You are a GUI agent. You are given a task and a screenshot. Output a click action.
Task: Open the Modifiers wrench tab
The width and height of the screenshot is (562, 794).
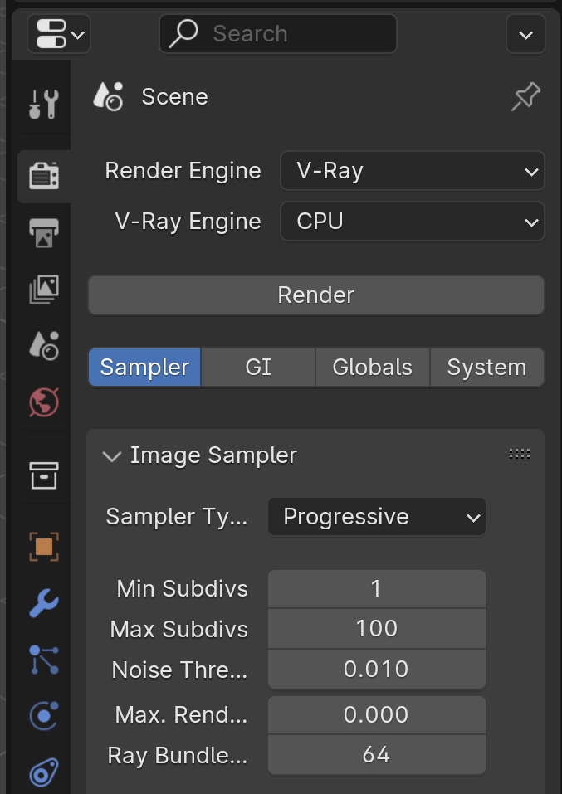[x=44, y=603]
